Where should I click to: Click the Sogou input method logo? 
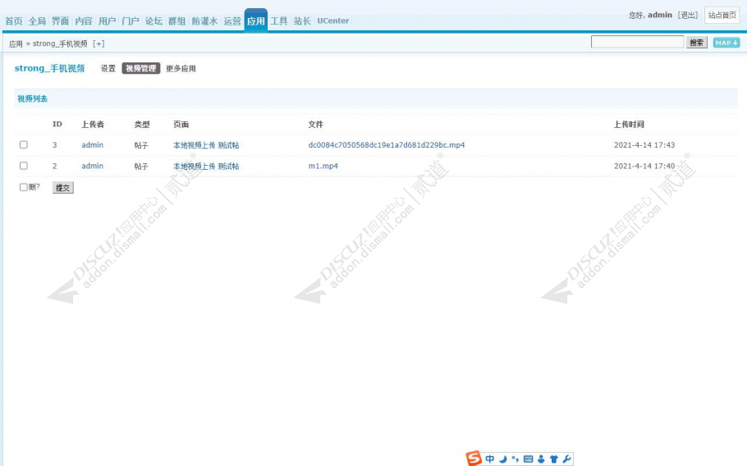coord(474,459)
